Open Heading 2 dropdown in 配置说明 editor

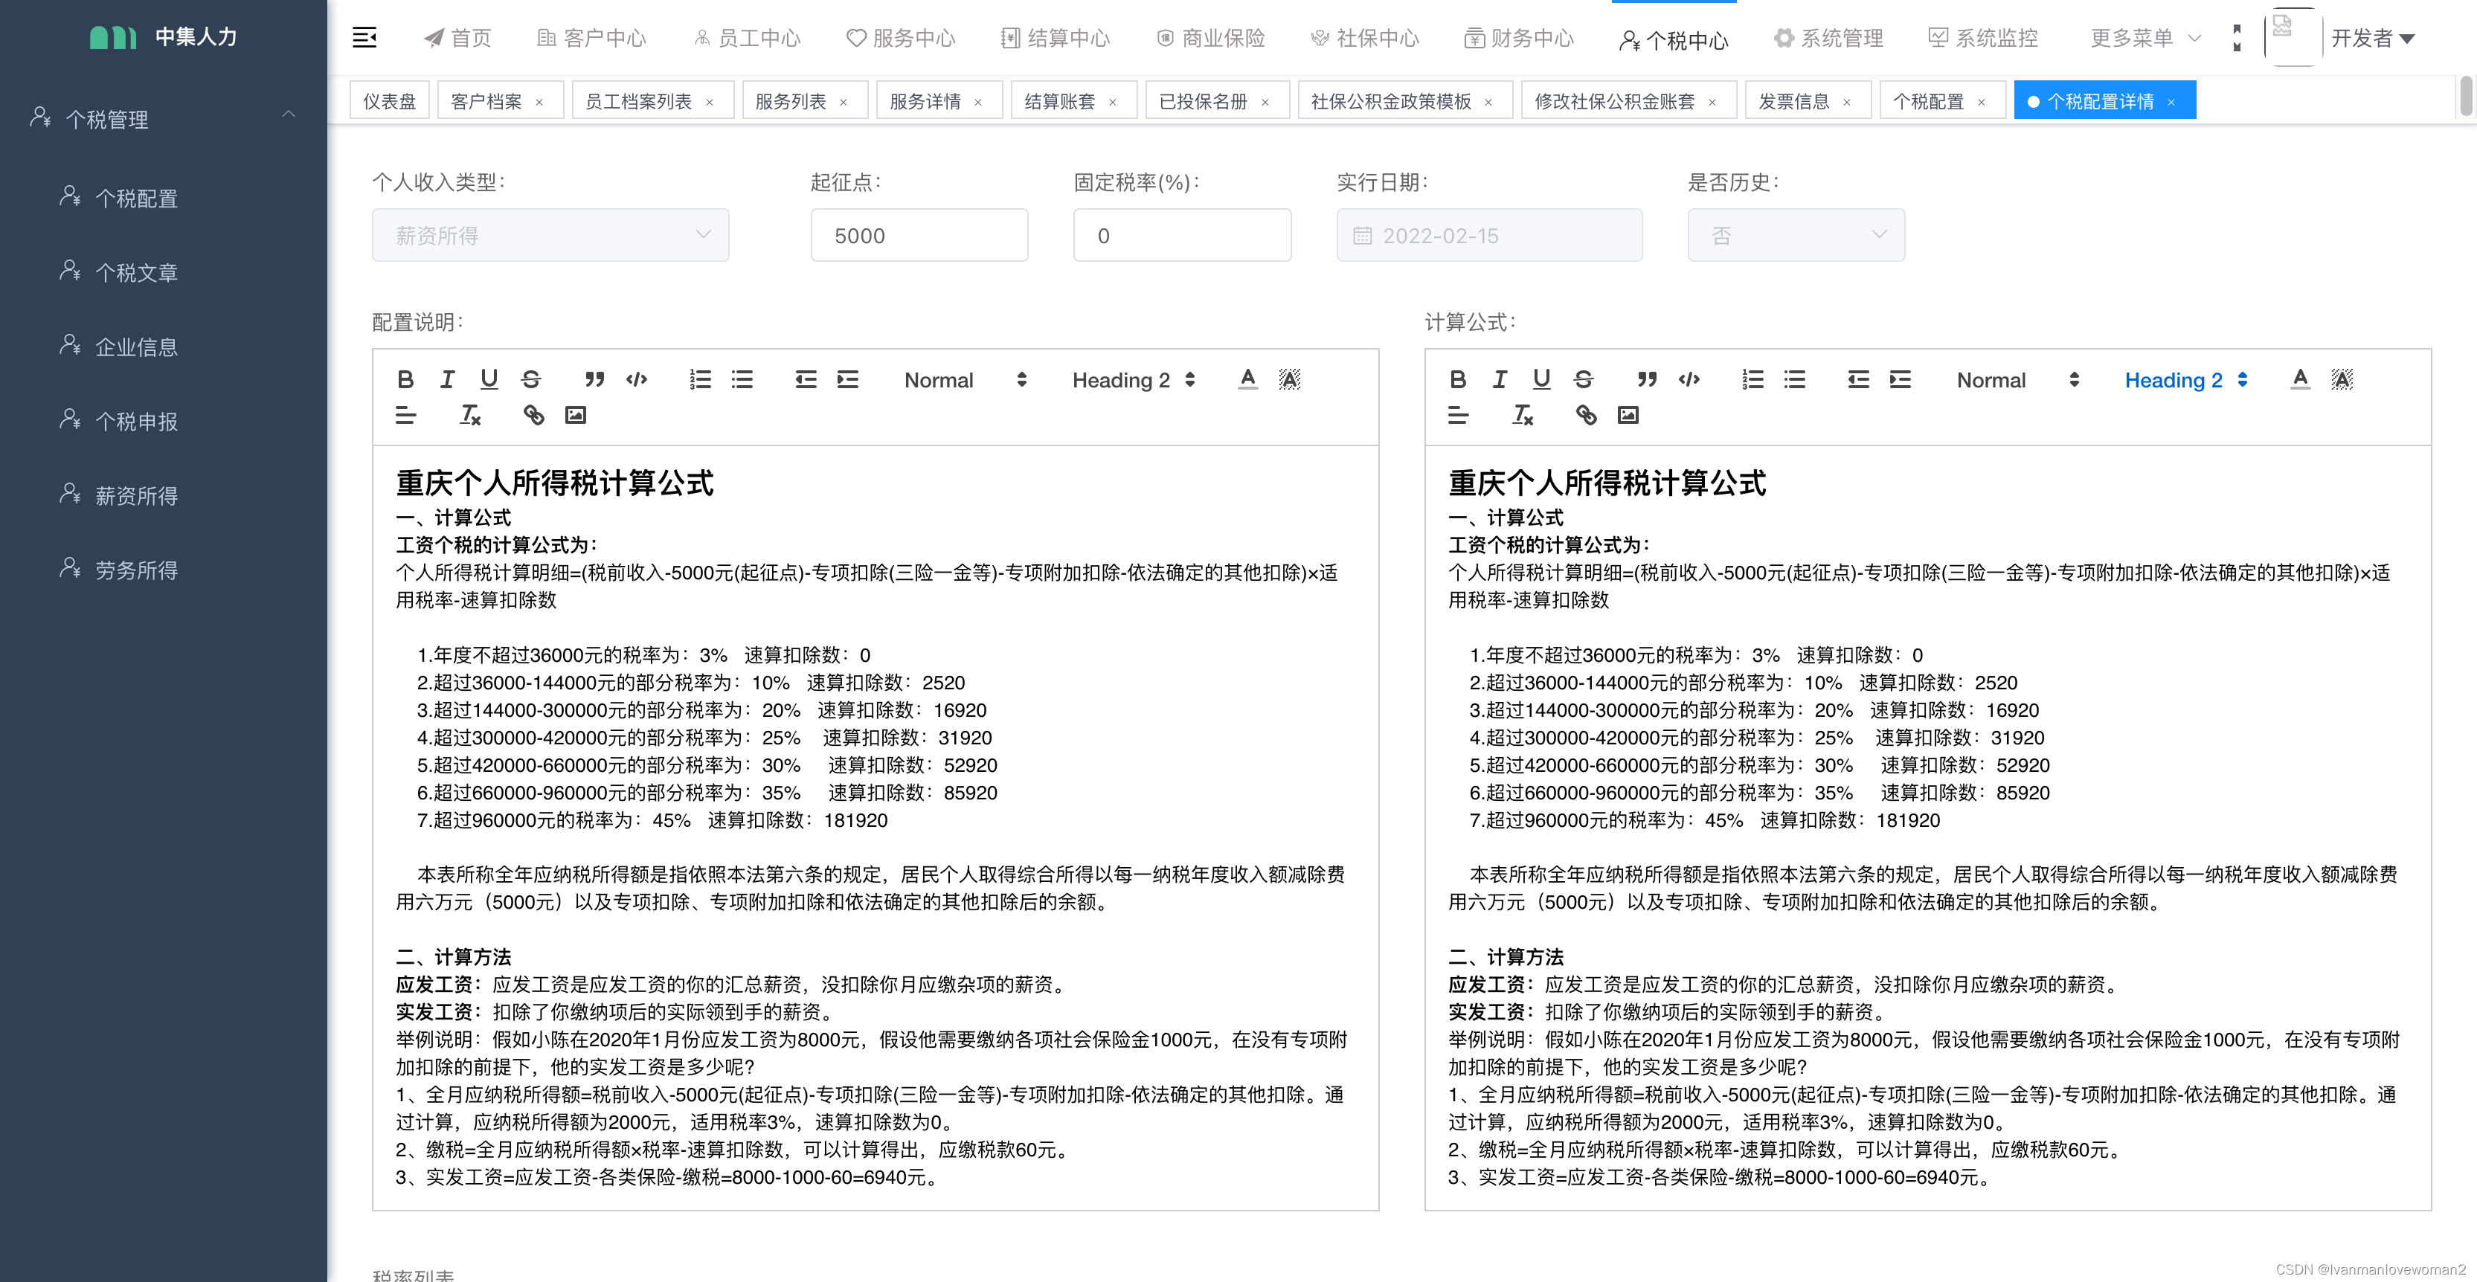click(1134, 381)
